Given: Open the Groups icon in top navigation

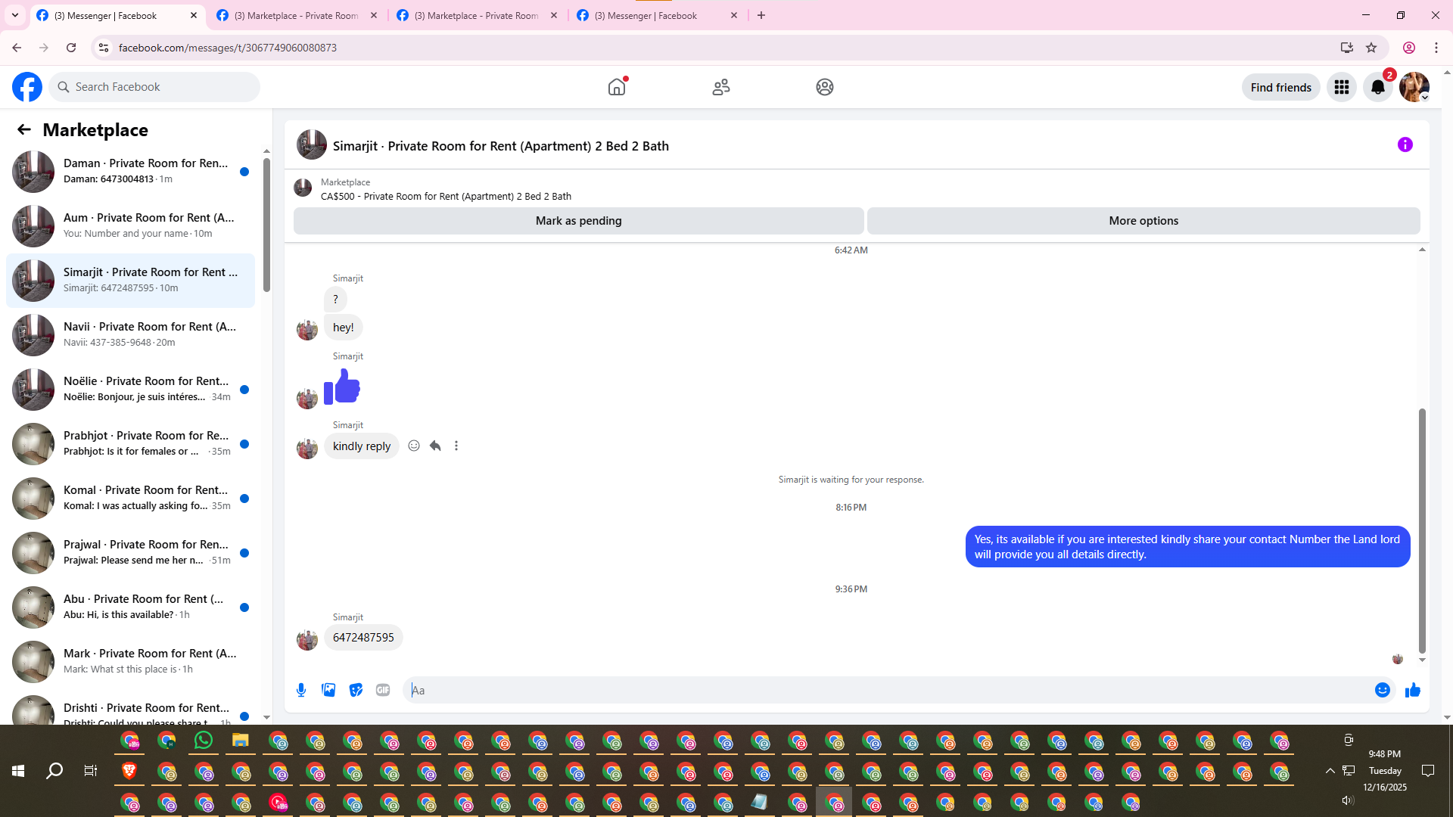Looking at the screenshot, I should tap(825, 87).
